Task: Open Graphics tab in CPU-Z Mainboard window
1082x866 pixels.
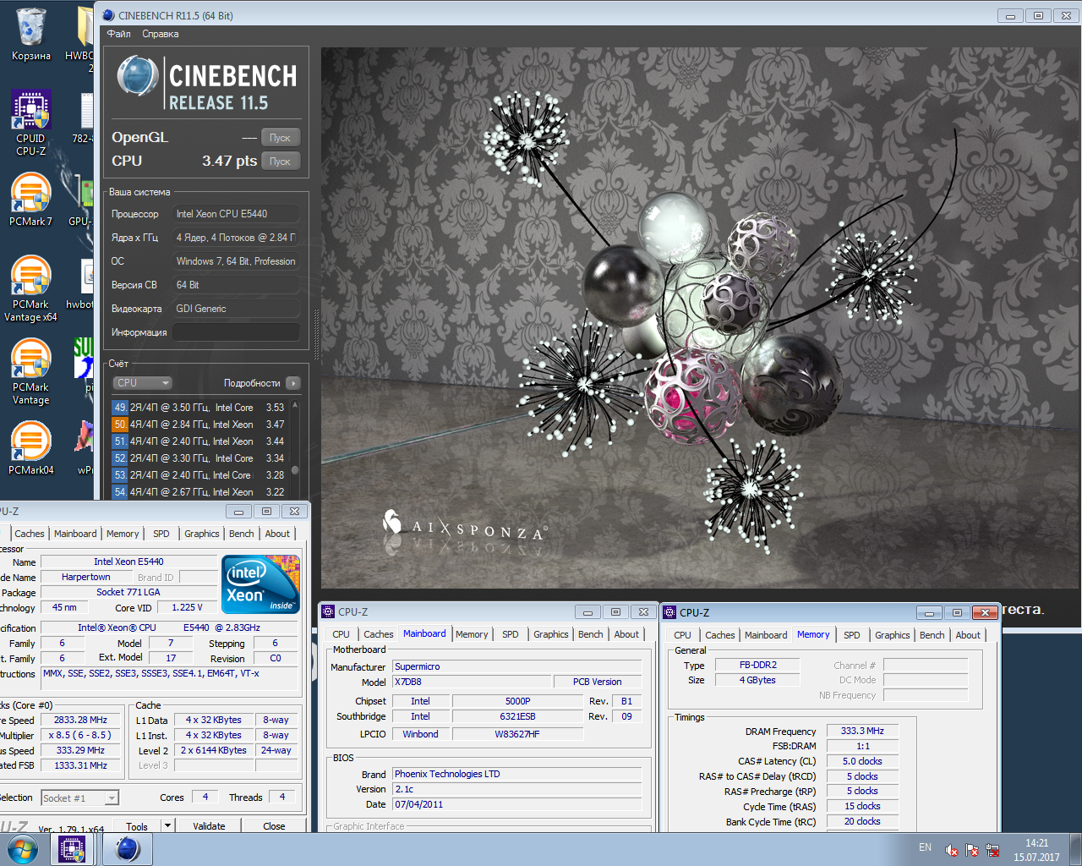Action: tap(551, 634)
